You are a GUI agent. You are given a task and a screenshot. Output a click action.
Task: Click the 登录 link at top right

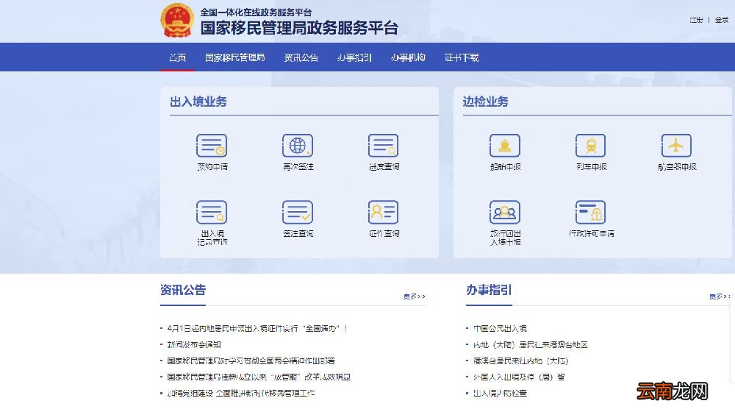coord(722,20)
